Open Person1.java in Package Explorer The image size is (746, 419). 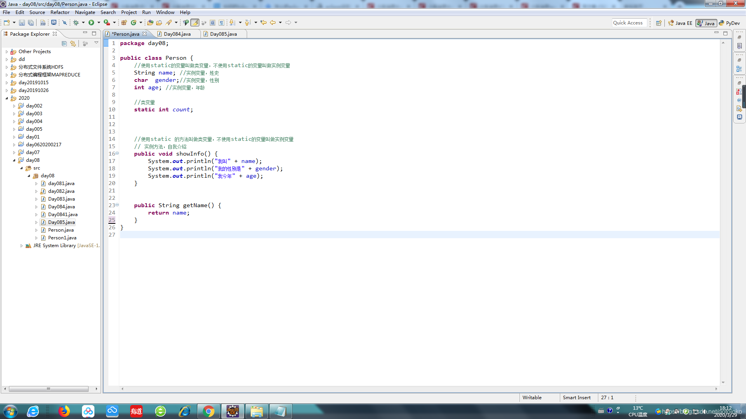62,238
